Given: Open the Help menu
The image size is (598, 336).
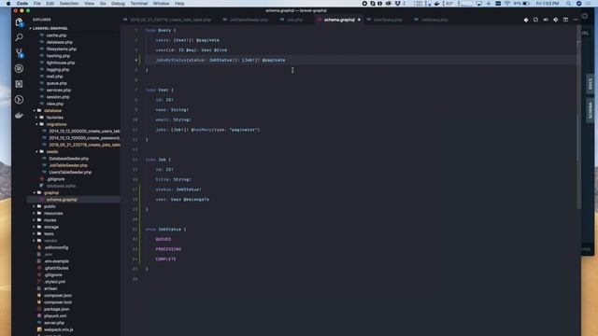Looking at the screenshot, I should click(179, 4).
